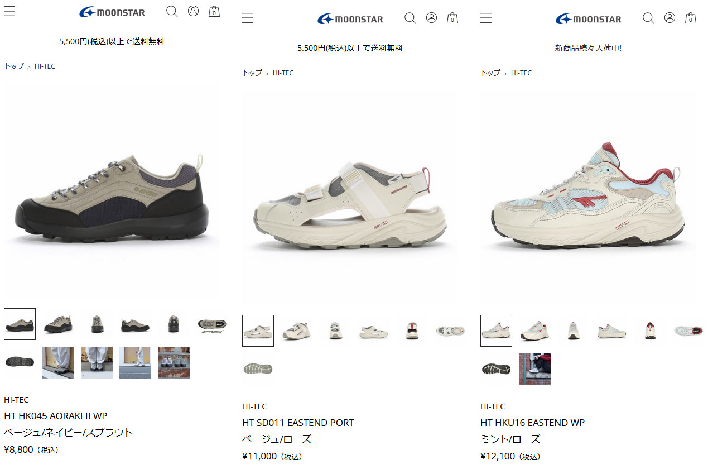Click the cart icon in the middle panel
This screenshot has width=708, height=474.
click(452, 18)
